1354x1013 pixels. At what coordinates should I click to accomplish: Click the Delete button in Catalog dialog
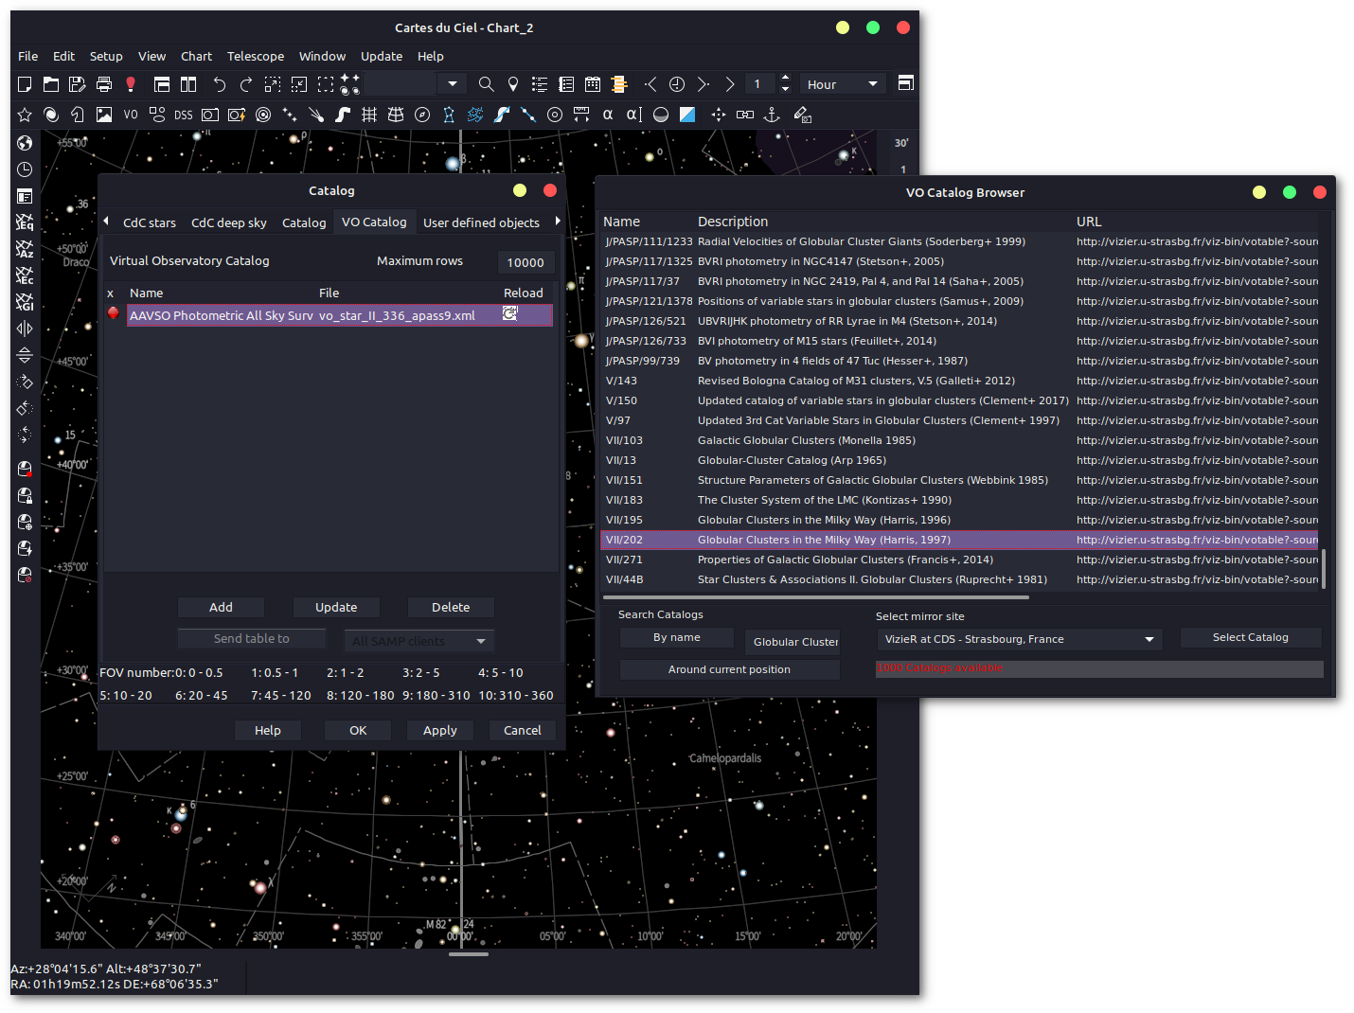451,607
